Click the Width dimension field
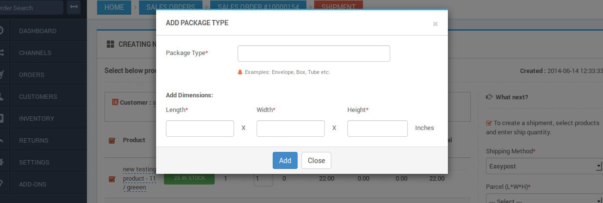The image size is (603, 203). tap(291, 129)
